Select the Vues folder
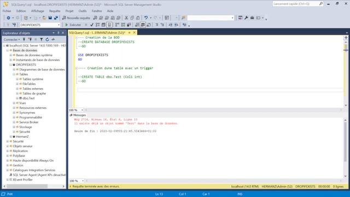The image size is (350, 197). [22, 103]
